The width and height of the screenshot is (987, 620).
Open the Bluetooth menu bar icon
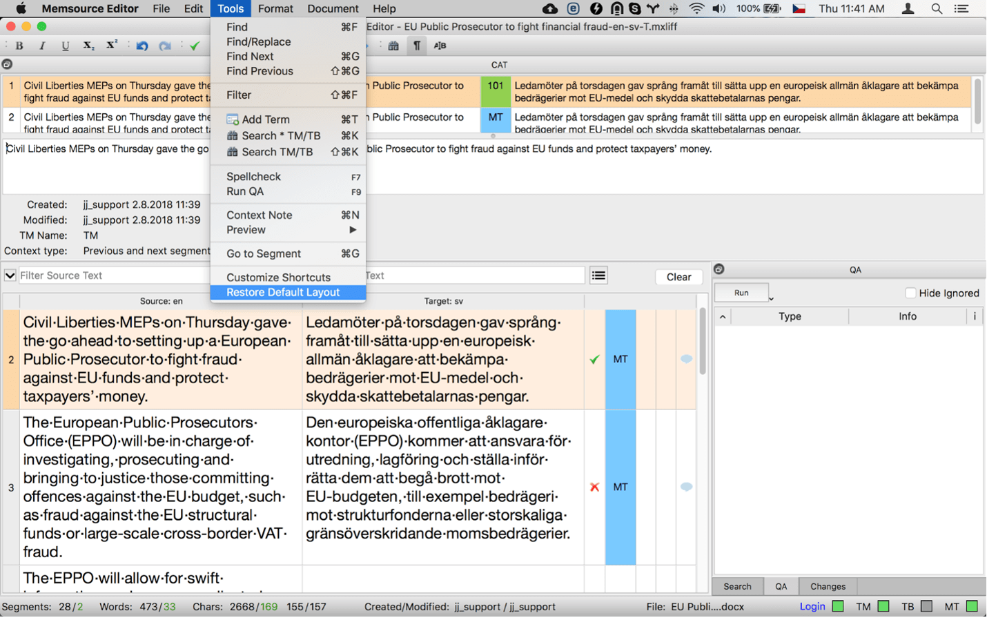coord(674,8)
